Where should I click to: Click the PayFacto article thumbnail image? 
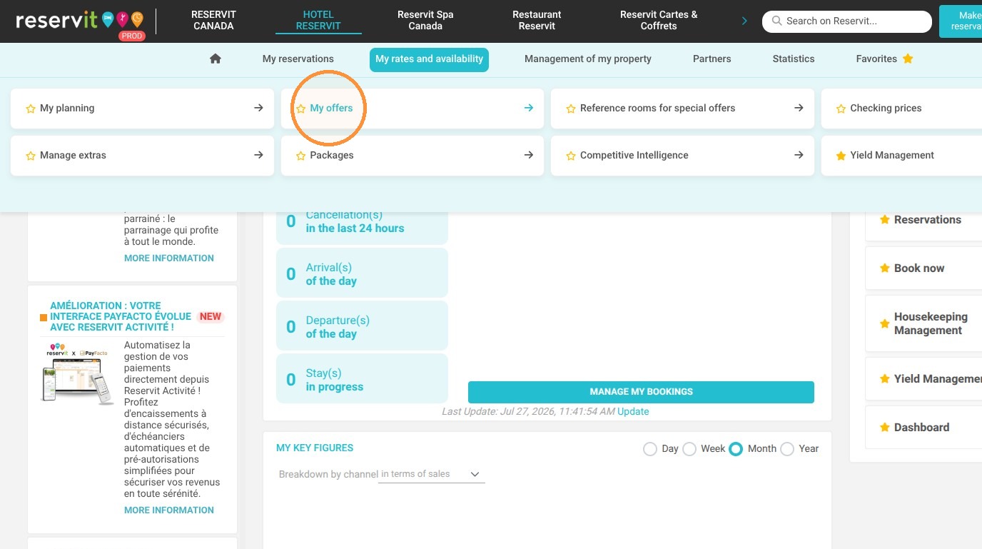78,374
